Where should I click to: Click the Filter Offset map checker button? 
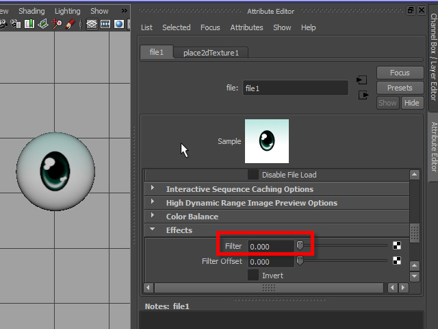point(397,260)
